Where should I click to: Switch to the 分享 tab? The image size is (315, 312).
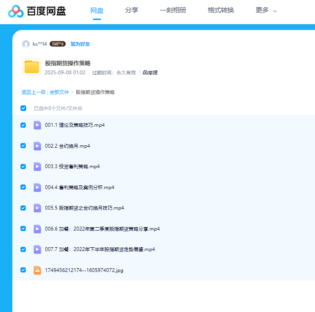click(132, 10)
